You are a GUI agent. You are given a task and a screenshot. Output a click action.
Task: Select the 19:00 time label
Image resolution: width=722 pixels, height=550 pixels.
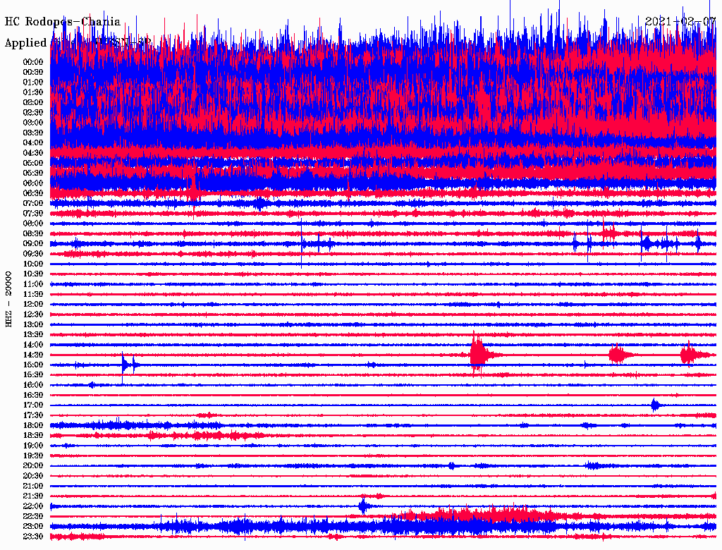32,446
